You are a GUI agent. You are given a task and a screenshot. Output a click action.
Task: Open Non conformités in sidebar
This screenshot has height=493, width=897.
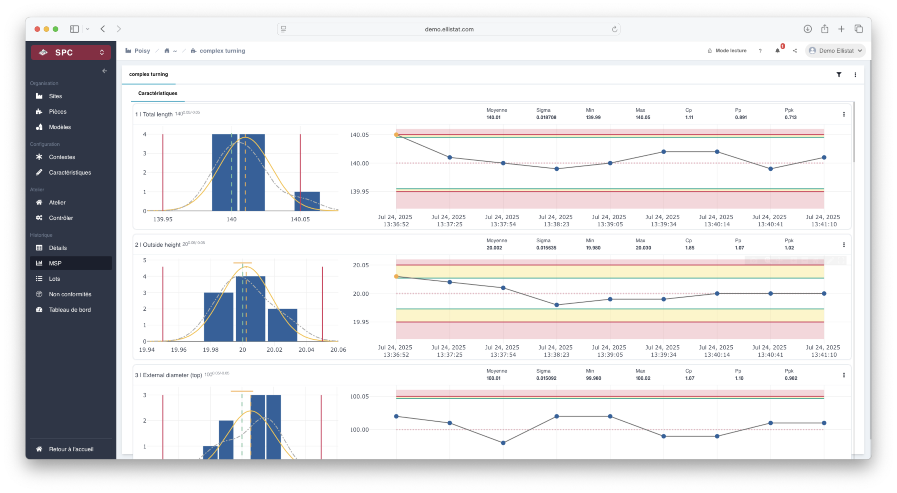[x=70, y=294]
